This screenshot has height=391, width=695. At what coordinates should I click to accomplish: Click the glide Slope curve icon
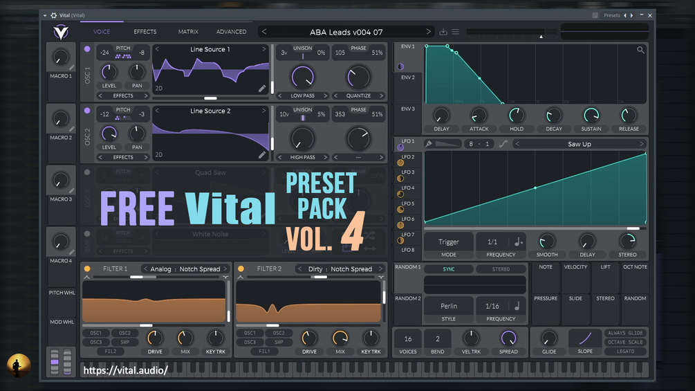[585, 338]
